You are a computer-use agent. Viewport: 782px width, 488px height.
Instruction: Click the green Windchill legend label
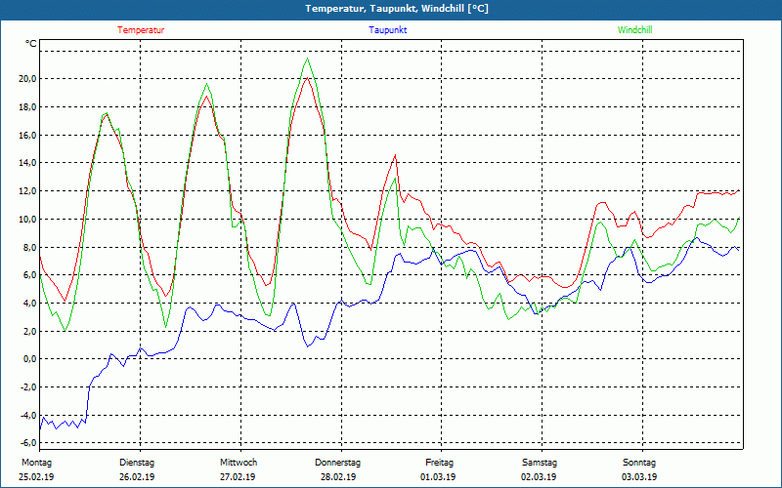point(634,30)
